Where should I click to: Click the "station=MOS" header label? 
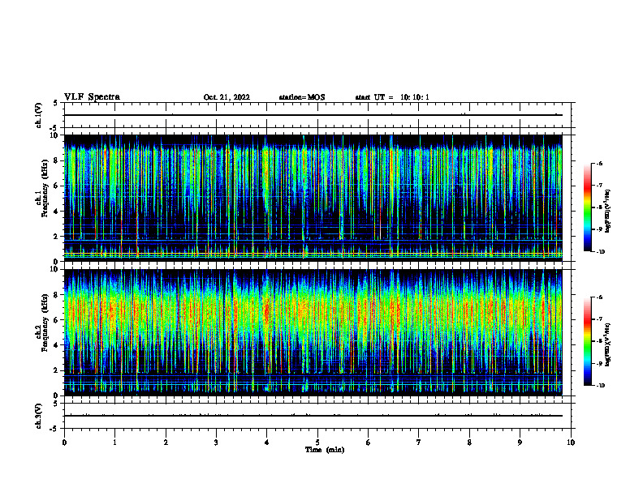tap(302, 97)
